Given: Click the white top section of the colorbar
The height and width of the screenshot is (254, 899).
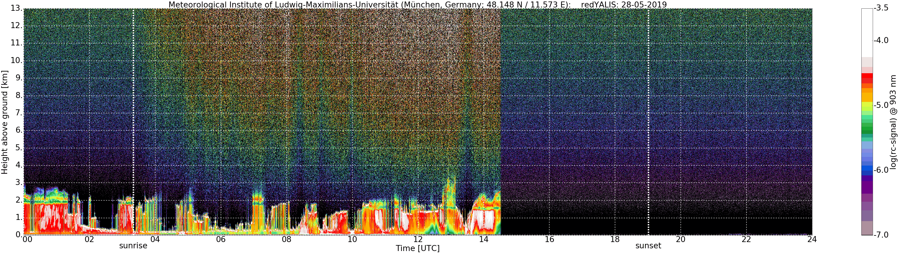Looking at the screenshot, I should point(867,33).
